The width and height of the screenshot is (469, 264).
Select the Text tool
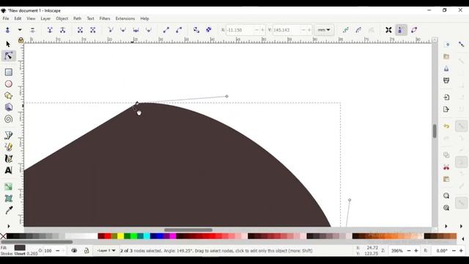click(8, 170)
